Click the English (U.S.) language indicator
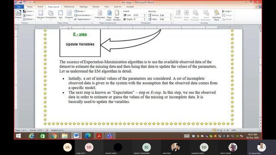The image size is (276, 155). [x=57, y=130]
